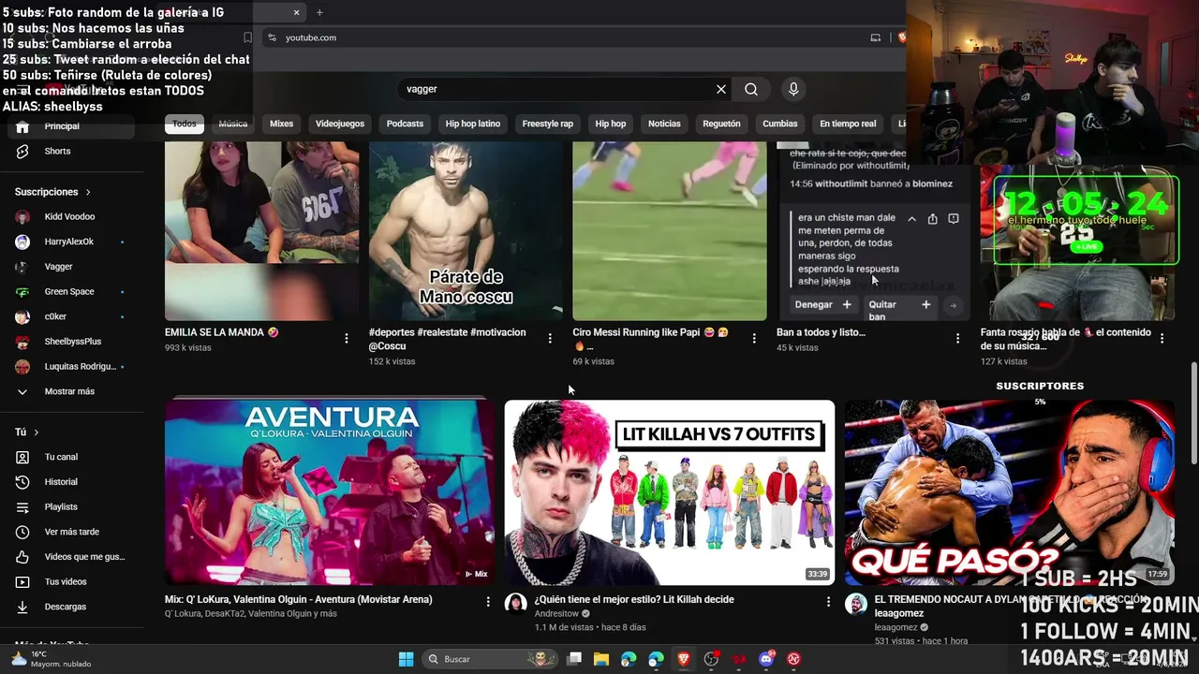Open Brave browser in taskbar
Viewport: 1199px width, 674px height.
click(684, 659)
